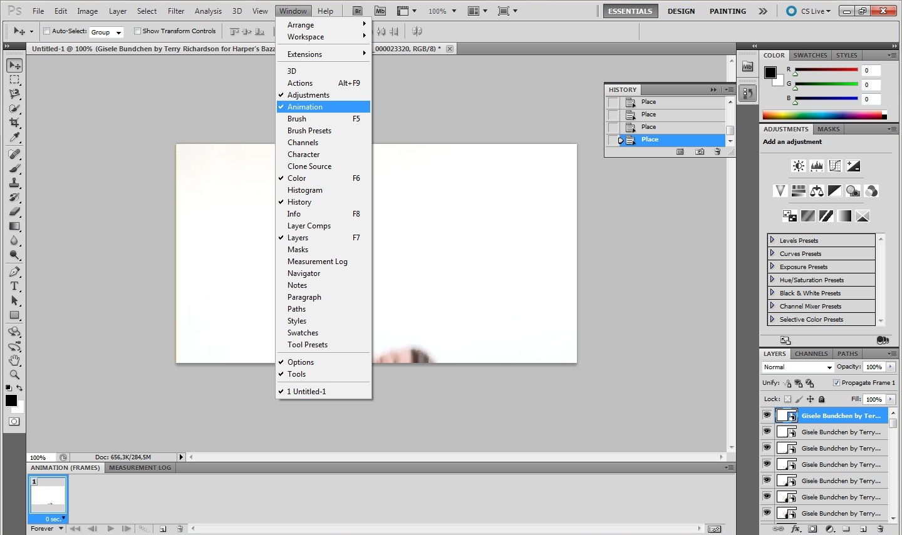
Task: Select the Crop tool
Action: [x=14, y=123]
